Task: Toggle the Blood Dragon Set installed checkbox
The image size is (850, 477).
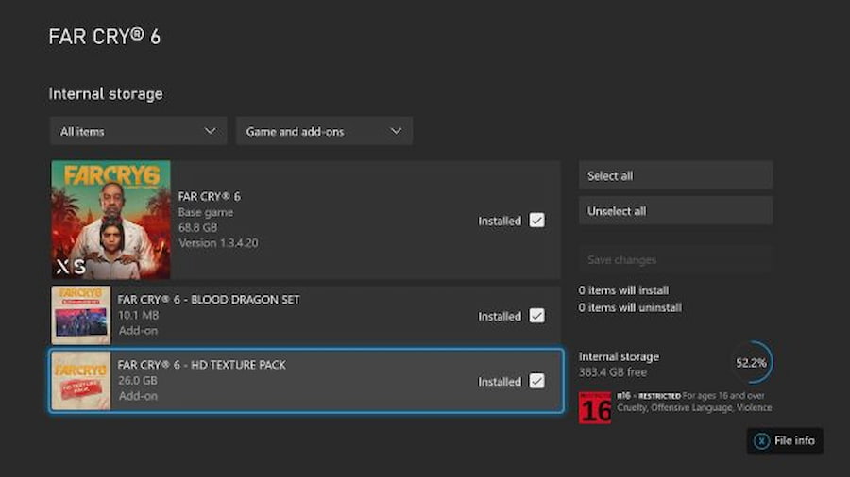Action: (x=536, y=316)
